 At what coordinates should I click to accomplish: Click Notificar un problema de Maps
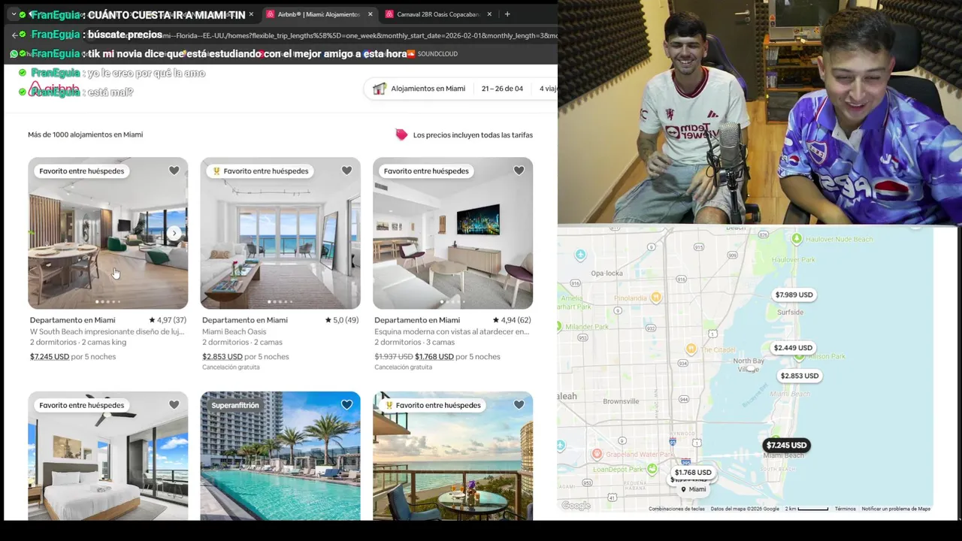896,509
